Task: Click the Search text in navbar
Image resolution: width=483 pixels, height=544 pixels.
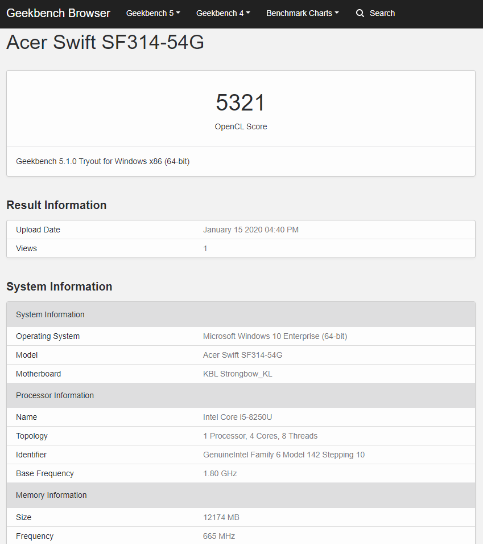Action: 382,13
